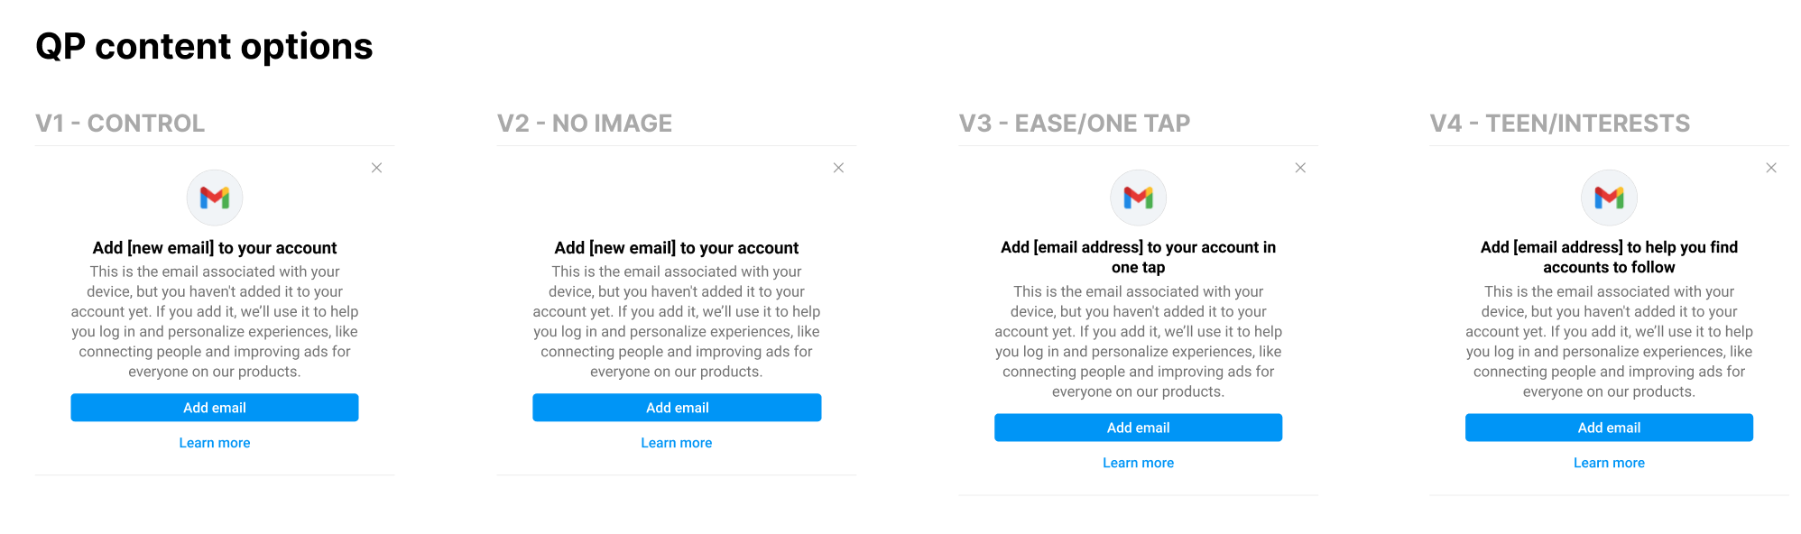Click Gmail icon in V4 Teen/Interests card

[x=1609, y=198]
